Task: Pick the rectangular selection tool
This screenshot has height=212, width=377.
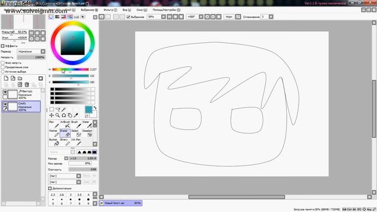Action: 51,110
